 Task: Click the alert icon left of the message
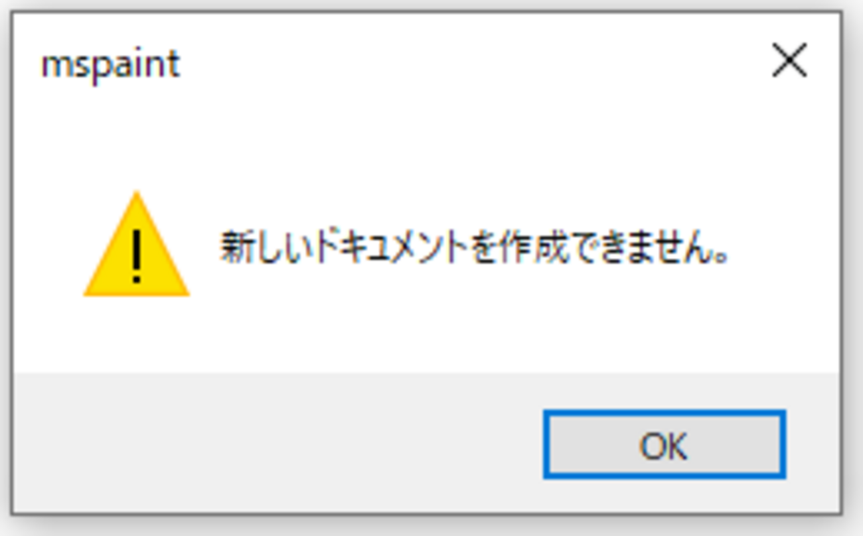(137, 245)
